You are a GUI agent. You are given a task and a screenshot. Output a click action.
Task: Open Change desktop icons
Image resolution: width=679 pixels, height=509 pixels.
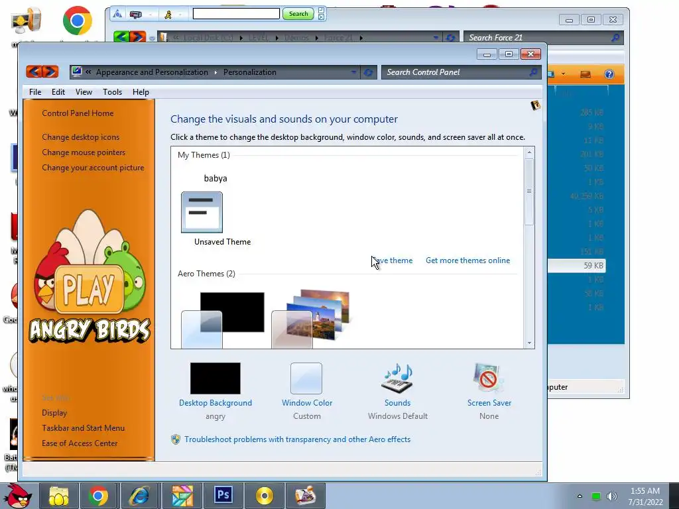point(80,137)
